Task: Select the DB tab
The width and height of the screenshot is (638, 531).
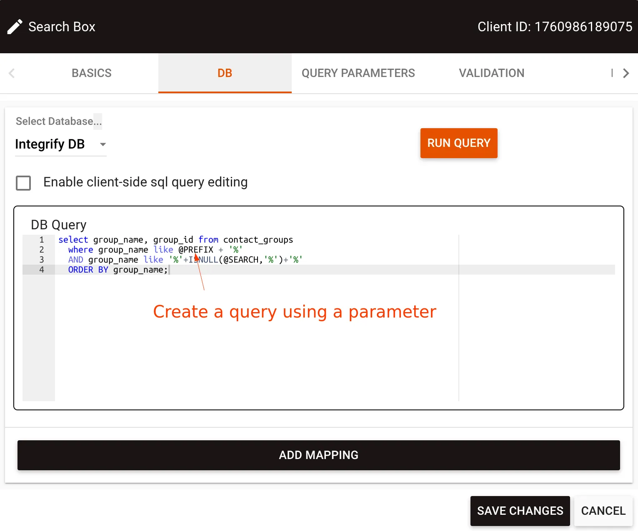Action: pos(225,73)
